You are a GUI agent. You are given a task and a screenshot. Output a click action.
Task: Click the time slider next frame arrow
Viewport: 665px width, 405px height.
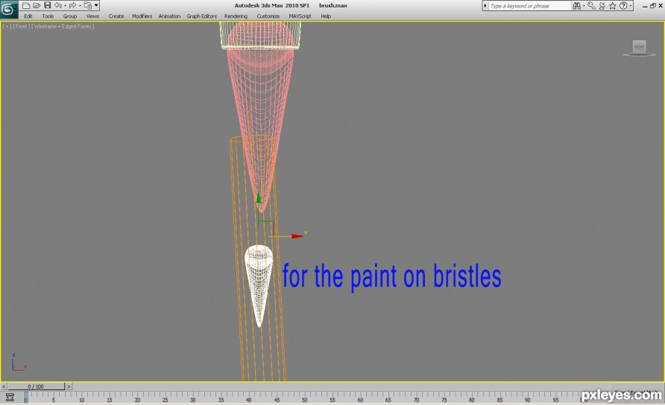69,386
